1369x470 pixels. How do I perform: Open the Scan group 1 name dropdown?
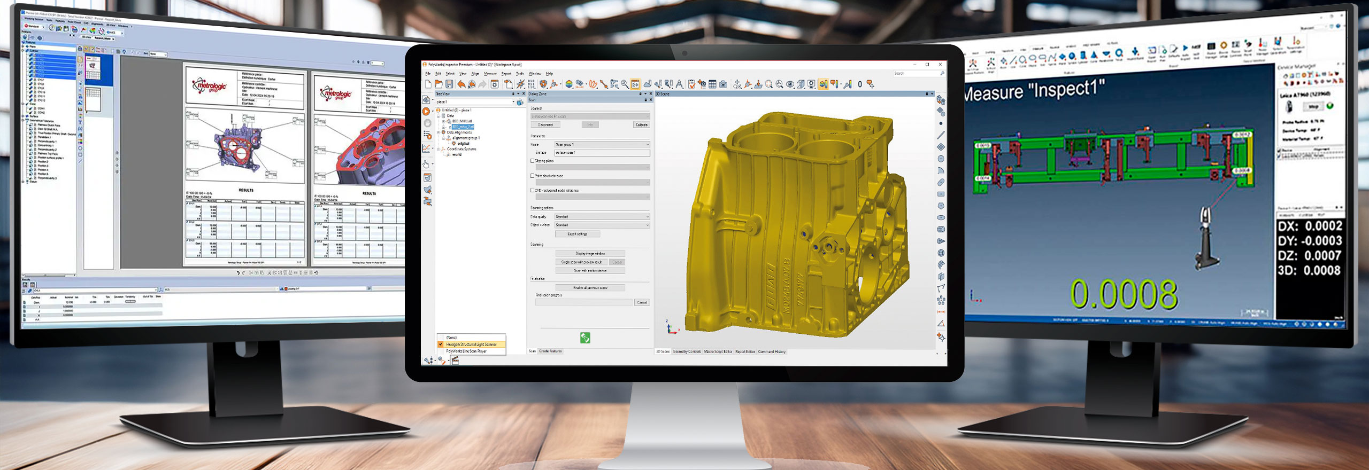pos(602,144)
